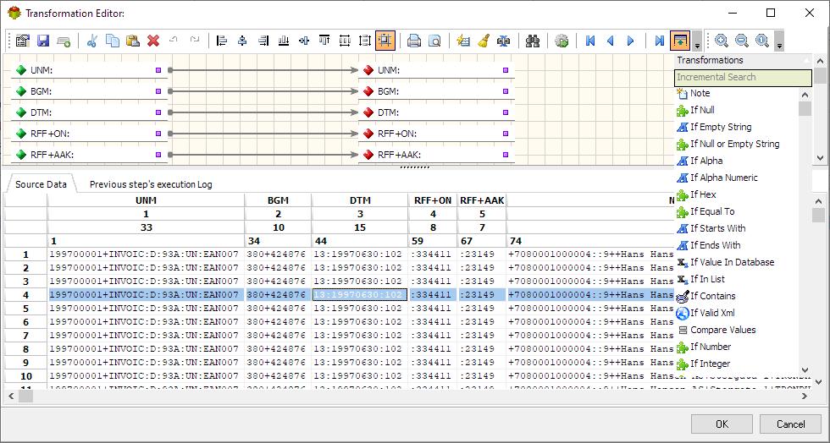Focus the Incremental Search field
This screenshot has height=443, width=830.
tap(744, 77)
